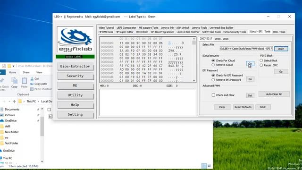Click Go button for iCloud security

250,64
